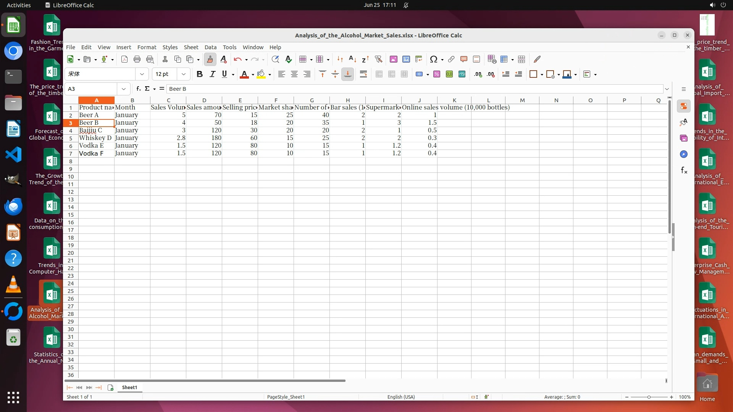This screenshot has width=733, height=412.
Task: Open the font size dropdown list
Action: [x=183, y=74]
